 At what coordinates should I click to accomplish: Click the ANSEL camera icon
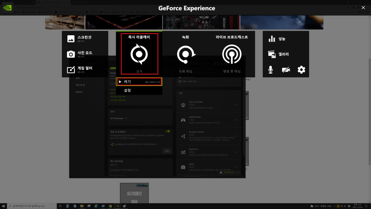point(183,167)
